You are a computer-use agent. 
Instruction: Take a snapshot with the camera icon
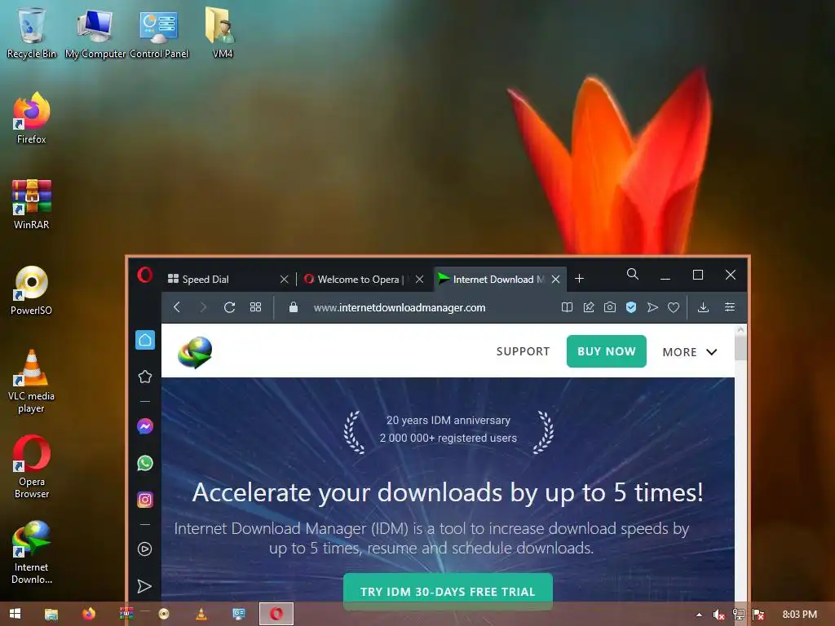(610, 307)
